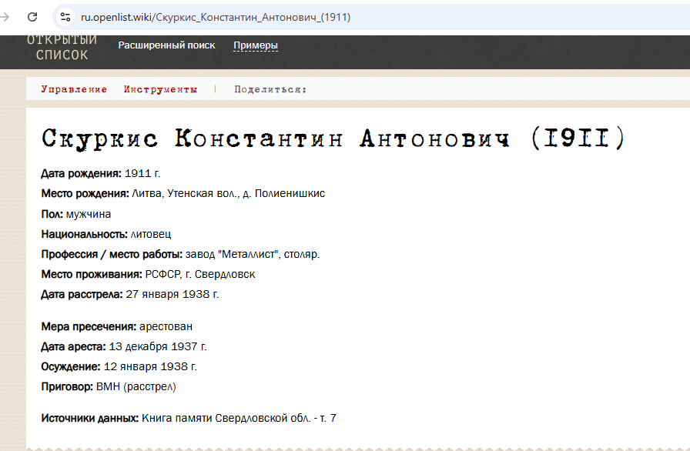
Task: Click the birth year value 1911 г.
Action: click(x=142, y=174)
